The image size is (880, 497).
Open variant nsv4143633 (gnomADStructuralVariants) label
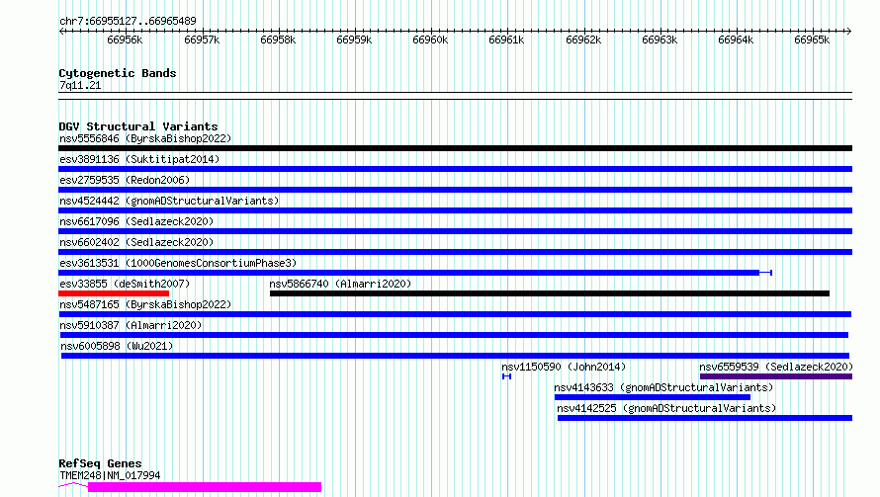663,387
